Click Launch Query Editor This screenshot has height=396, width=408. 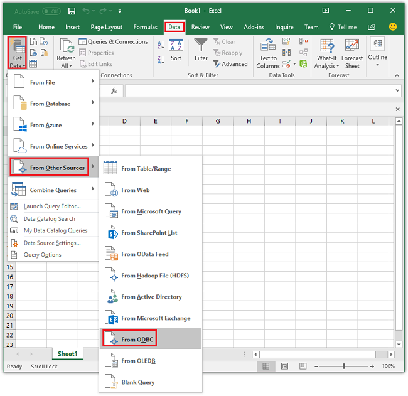[x=51, y=206]
